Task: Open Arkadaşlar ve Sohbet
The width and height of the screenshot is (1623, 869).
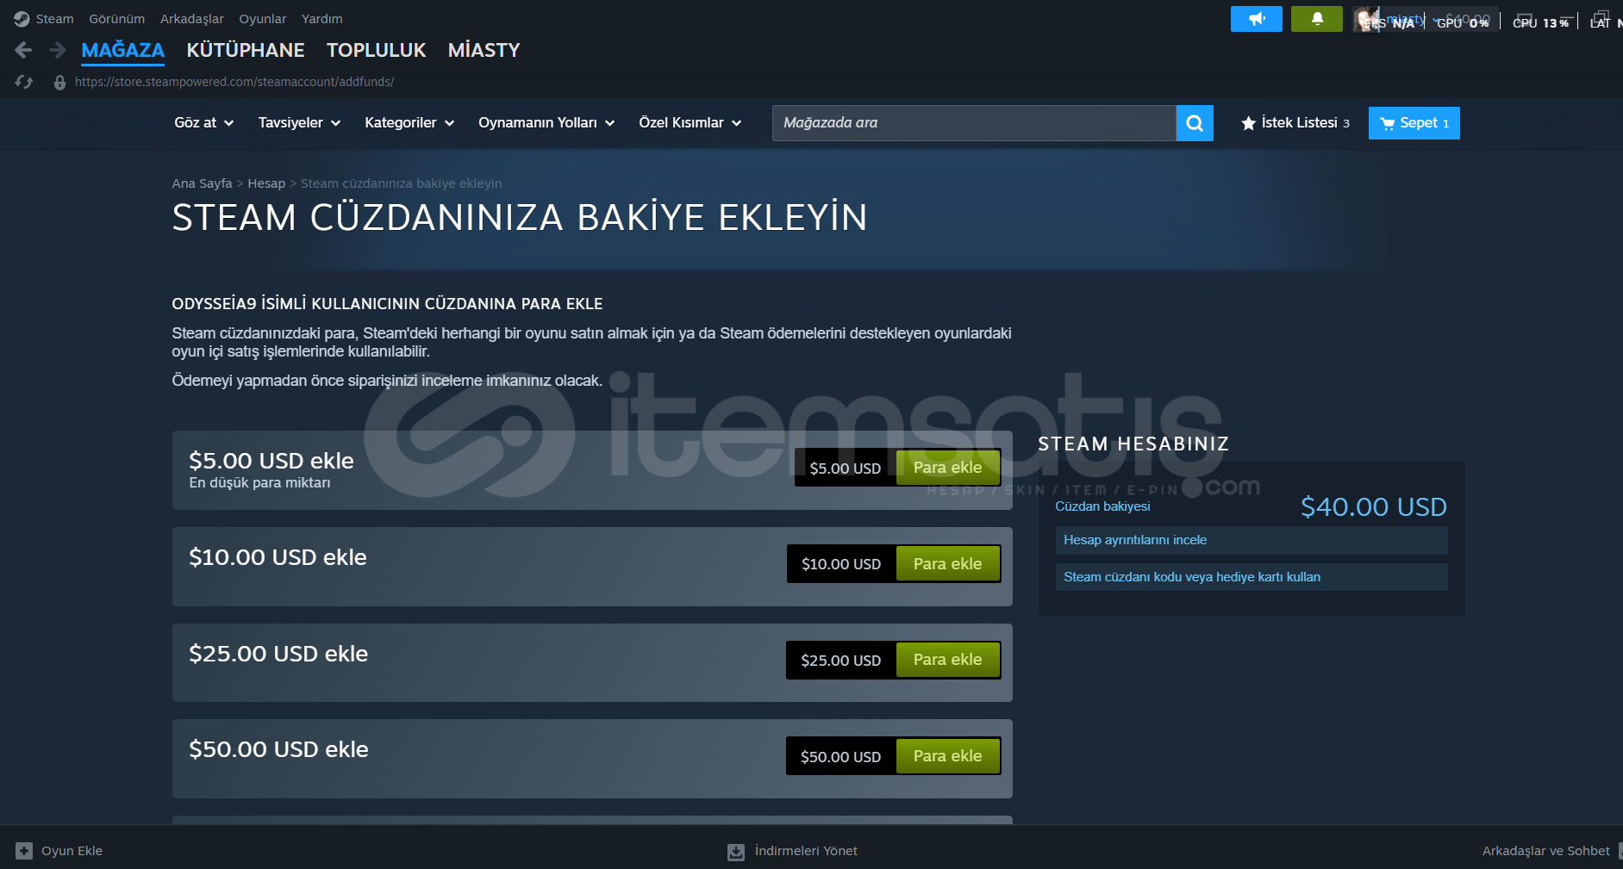Action: click(1546, 851)
